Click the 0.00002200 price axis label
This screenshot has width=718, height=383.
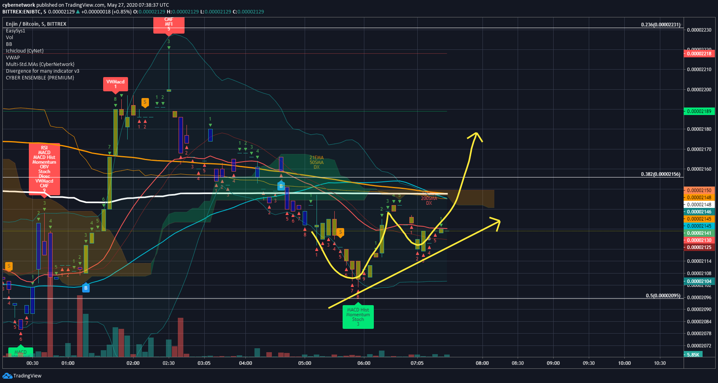point(699,90)
